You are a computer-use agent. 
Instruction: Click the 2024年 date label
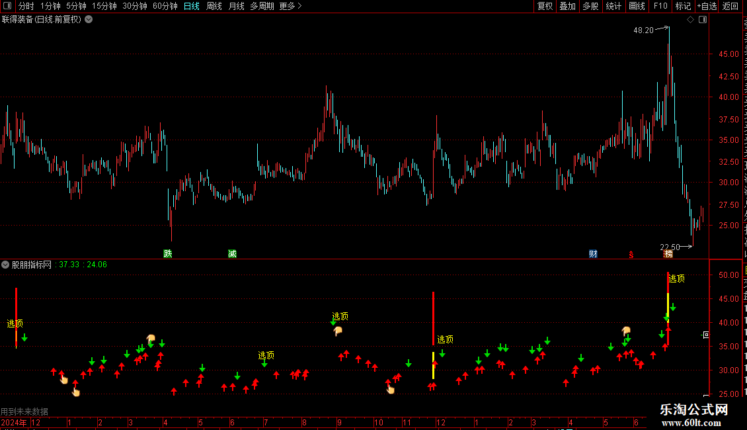pyautogui.click(x=14, y=422)
